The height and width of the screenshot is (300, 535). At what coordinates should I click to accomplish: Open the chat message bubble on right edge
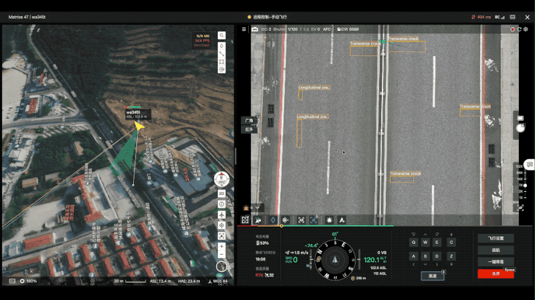(530, 164)
